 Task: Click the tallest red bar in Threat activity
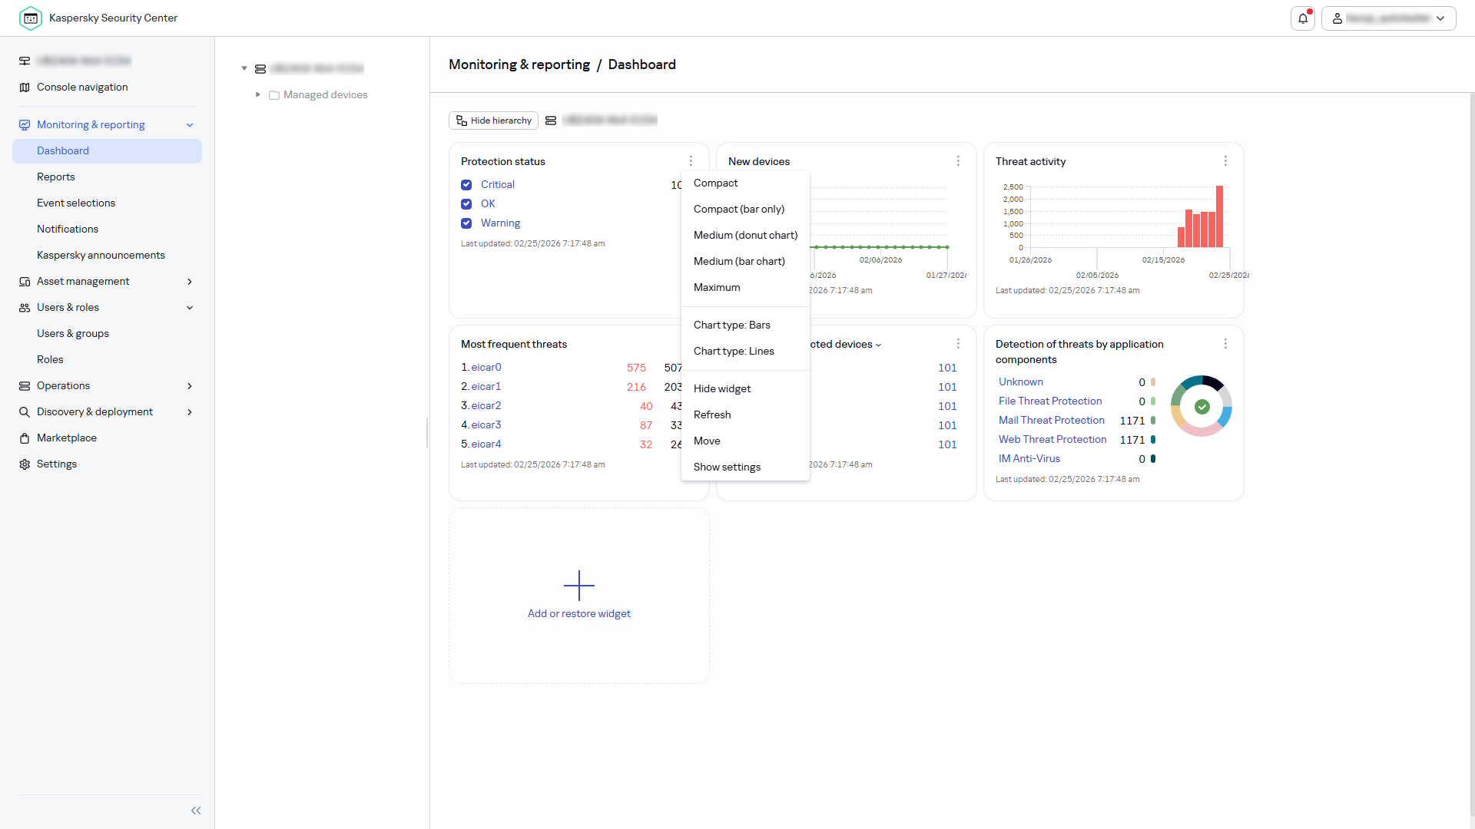pos(1219,216)
